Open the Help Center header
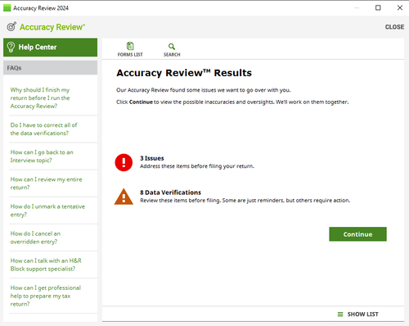409x326 pixels. (x=50, y=48)
